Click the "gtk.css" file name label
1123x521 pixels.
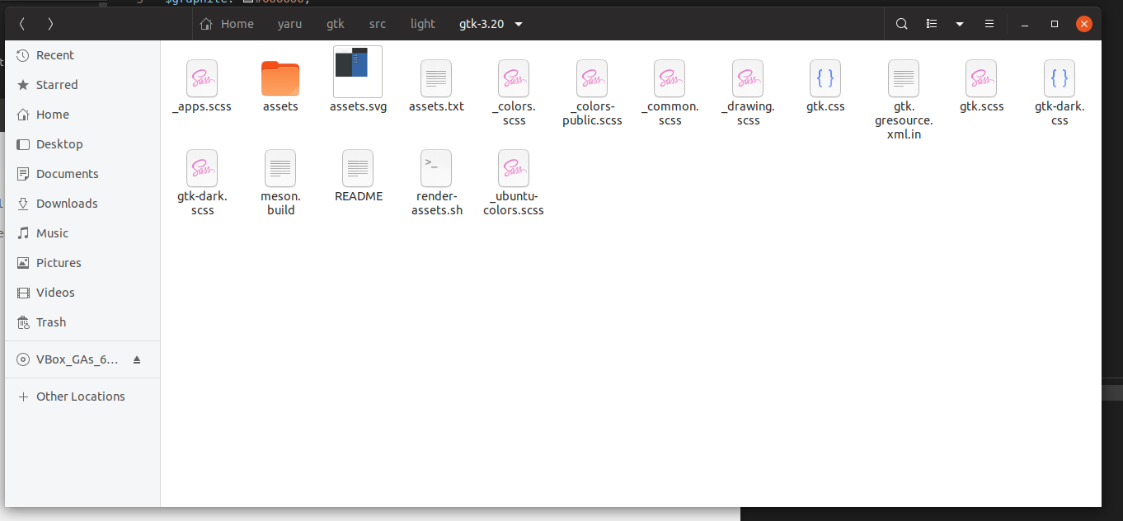[825, 106]
